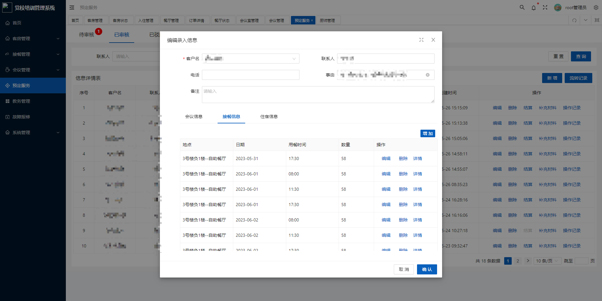602x301 pixels.
Task: Expand 会议管理 in the sidebar
Action: coord(33,70)
